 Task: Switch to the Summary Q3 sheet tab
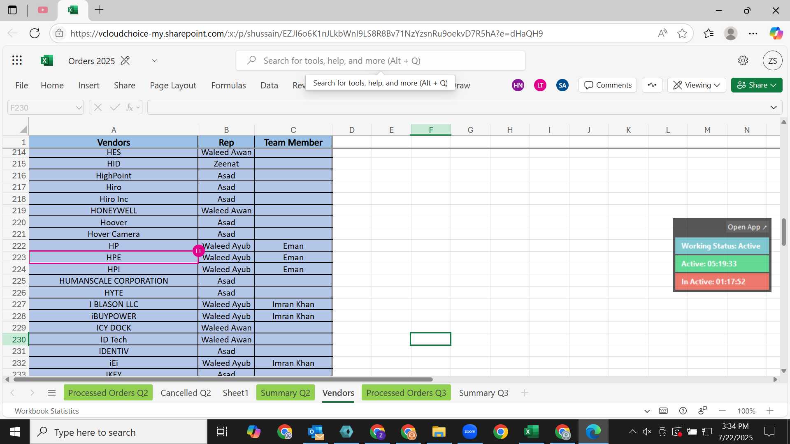pyautogui.click(x=483, y=393)
